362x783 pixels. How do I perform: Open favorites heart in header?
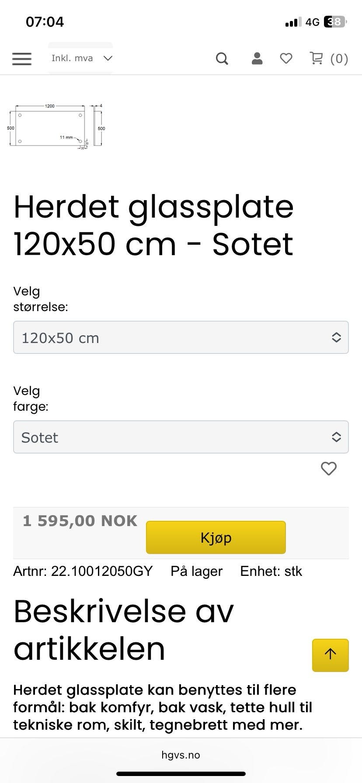286,58
